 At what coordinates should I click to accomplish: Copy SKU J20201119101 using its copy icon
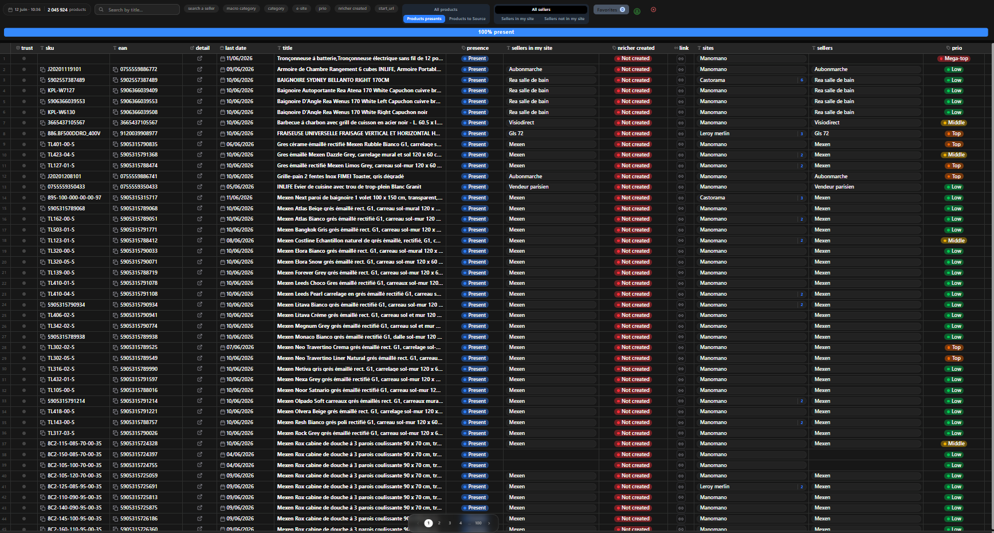click(x=43, y=69)
